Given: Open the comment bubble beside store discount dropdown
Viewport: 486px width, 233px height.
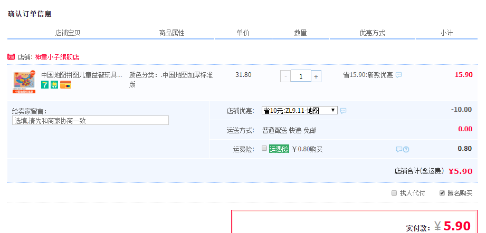Looking at the screenshot, I should 343,111.
